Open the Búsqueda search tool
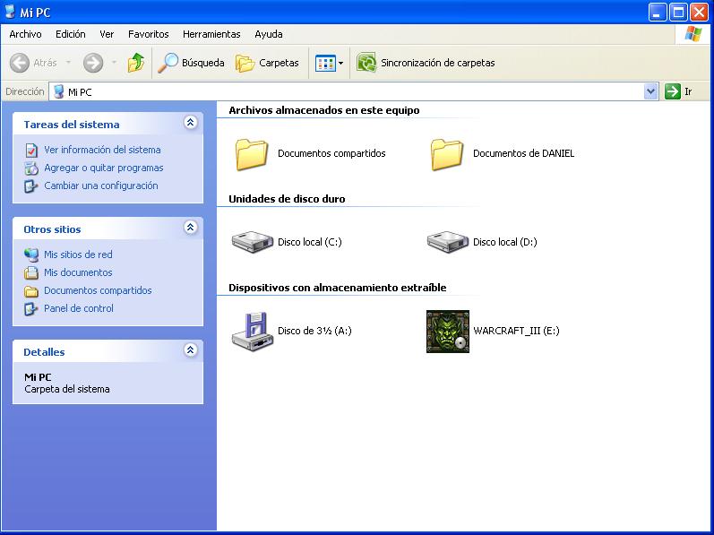This screenshot has width=714, height=535. pos(191,63)
